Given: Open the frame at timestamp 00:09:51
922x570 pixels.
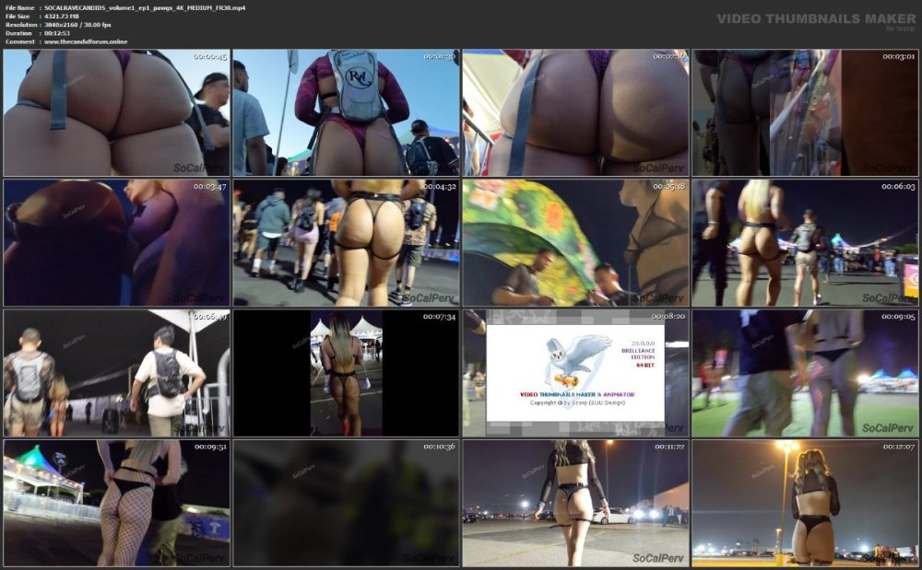Looking at the screenshot, I should click(x=116, y=504).
